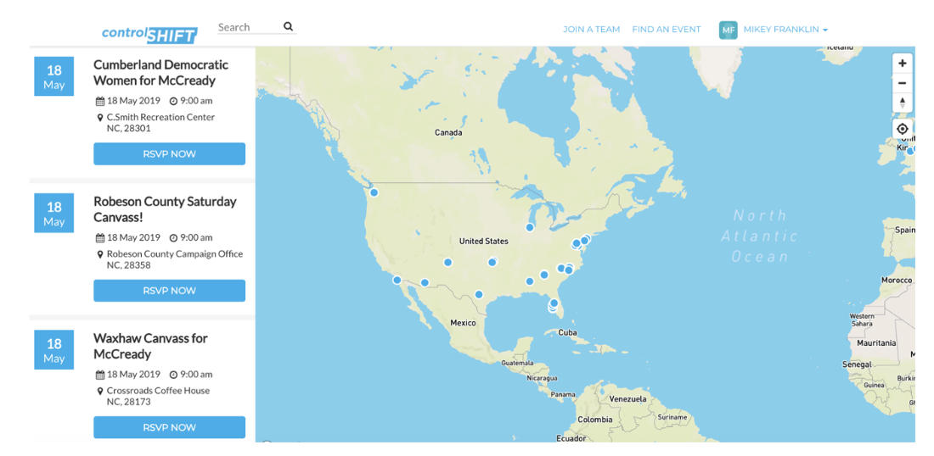
Task: Reset map bearing with compass button
Action: click(x=903, y=103)
